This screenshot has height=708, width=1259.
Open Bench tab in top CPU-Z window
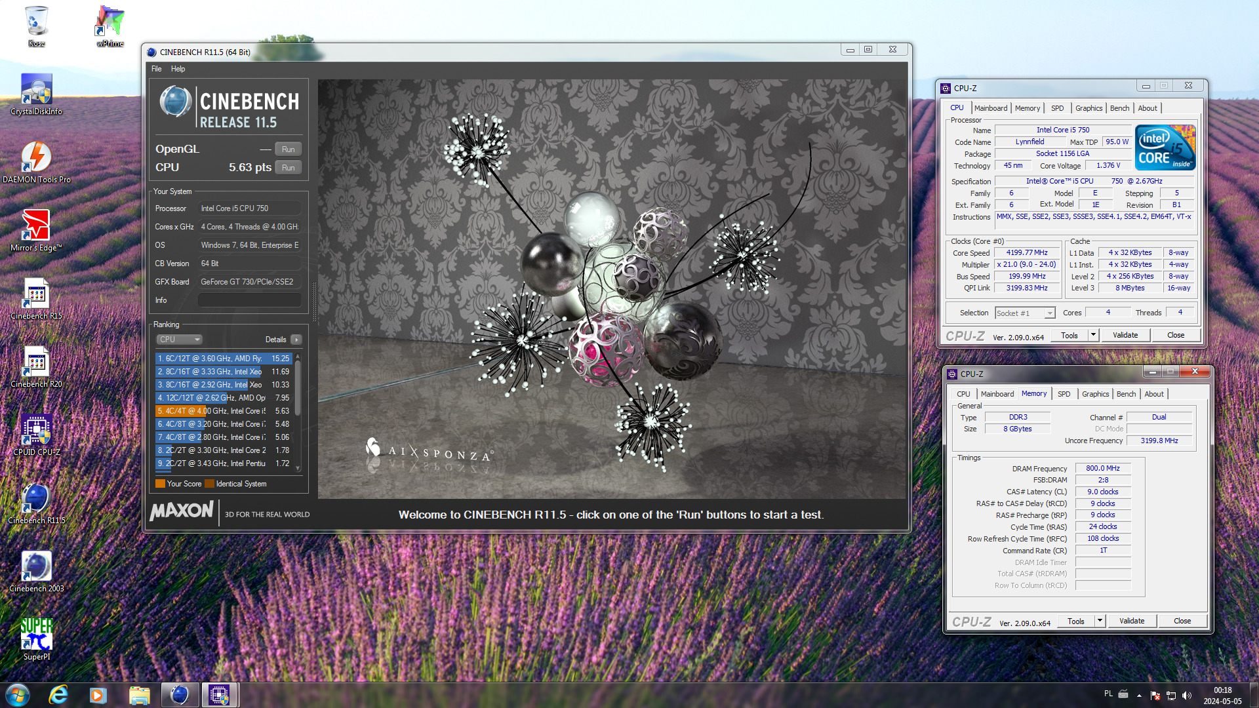pyautogui.click(x=1119, y=108)
